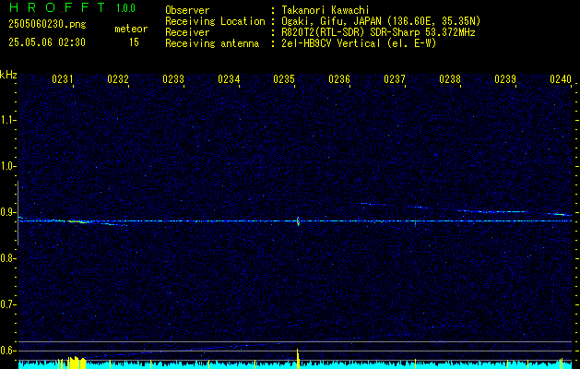Click the meteor count value 15

(134, 42)
